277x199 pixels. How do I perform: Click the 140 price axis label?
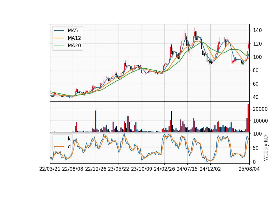click(x=257, y=30)
